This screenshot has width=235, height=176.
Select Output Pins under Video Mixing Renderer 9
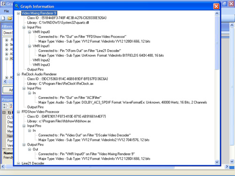pyautogui.click(x=35, y=69)
